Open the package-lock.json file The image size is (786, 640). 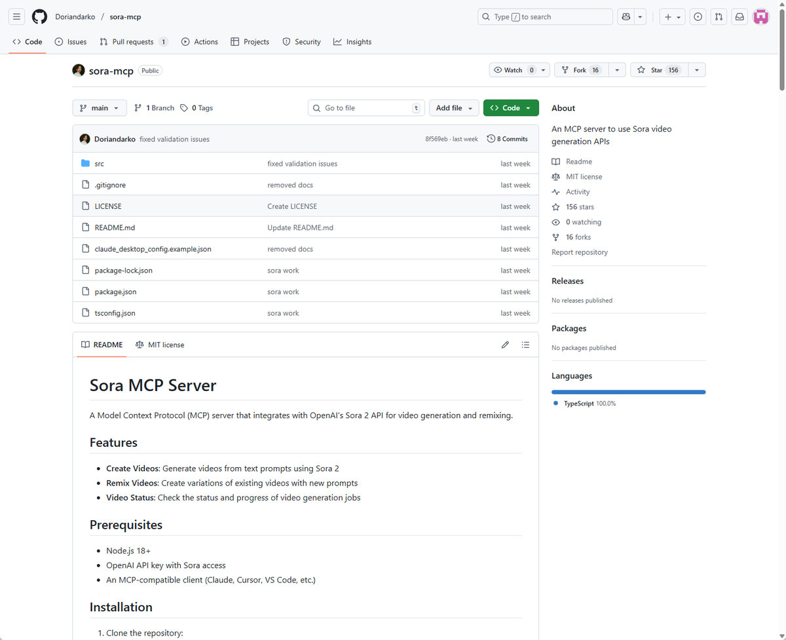point(123,271)
